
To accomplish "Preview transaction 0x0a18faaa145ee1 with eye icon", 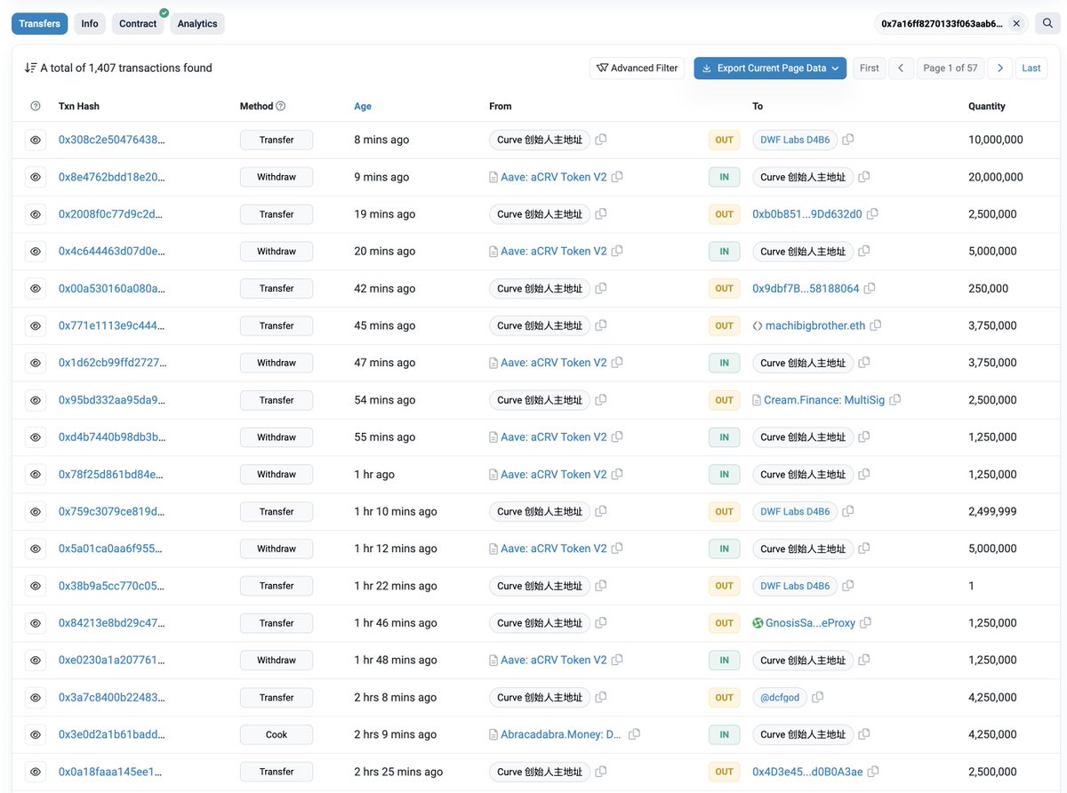I will tap(36, 772).
